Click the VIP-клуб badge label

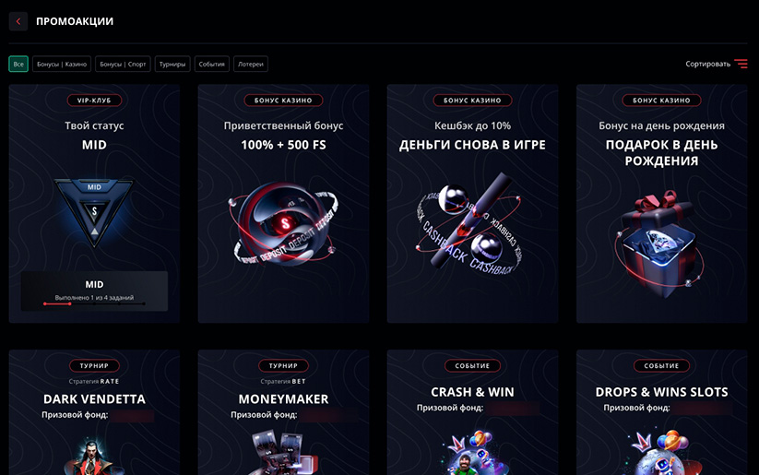(94, 101)
